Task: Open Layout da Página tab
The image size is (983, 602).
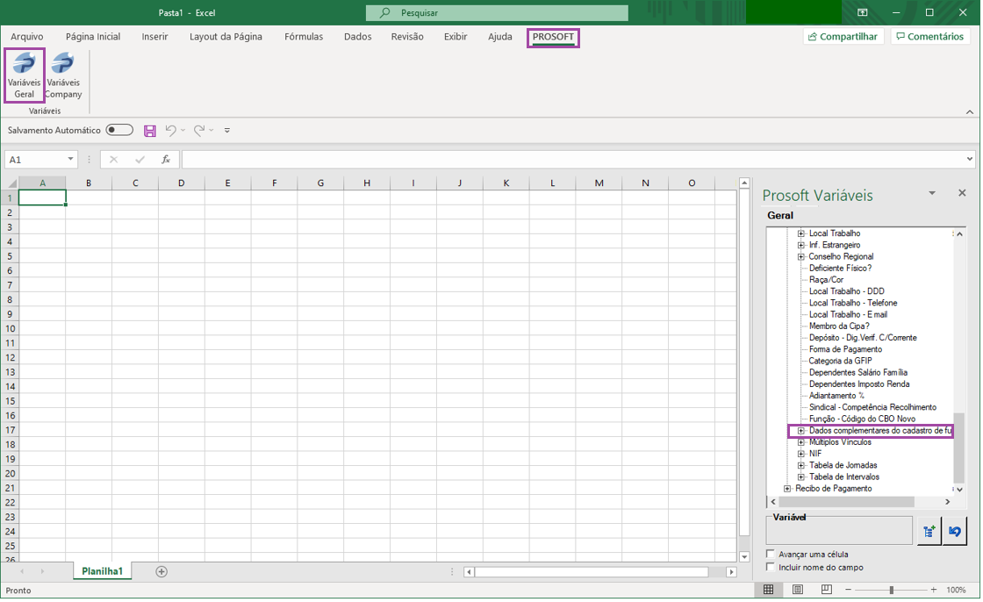Action: tap(226, 36)
